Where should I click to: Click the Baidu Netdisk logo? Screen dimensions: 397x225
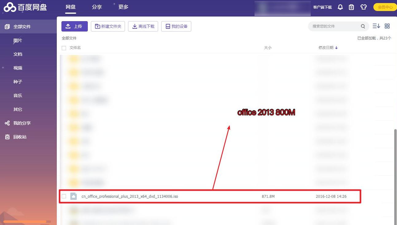click(x=25, y=7)
